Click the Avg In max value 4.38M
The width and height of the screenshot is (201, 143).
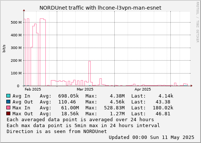click(x=117, y=96)
